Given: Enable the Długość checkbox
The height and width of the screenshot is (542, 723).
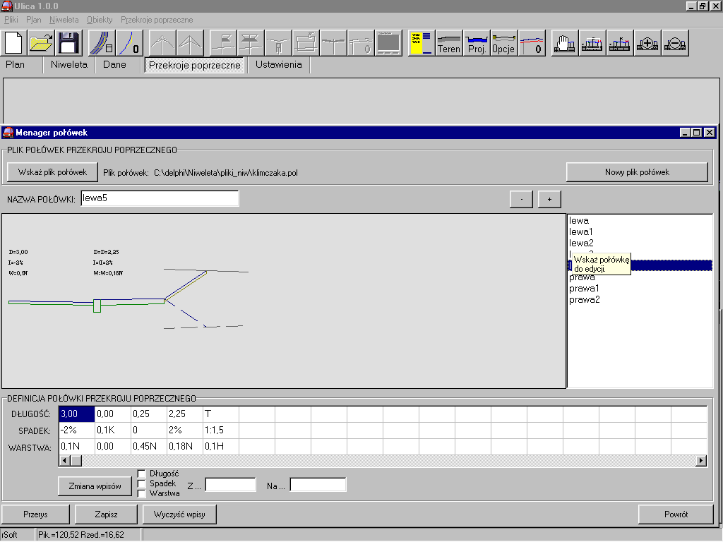Looking at the screenshot, I should point(142,474).
